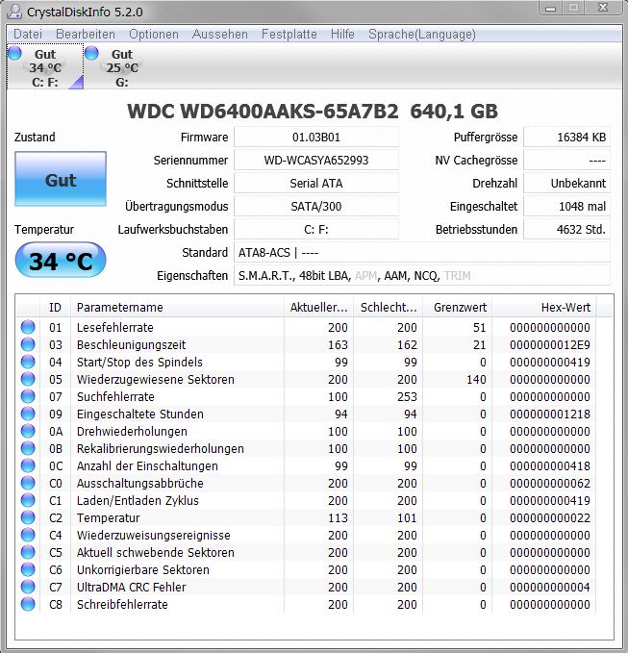Click status icon for Unkorrigierbare Sektoren
The image size is (628, 653).
point(28,569)
